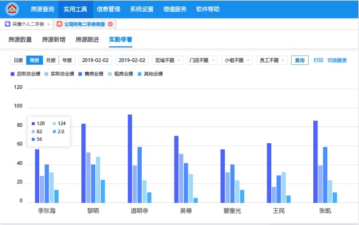The image size is (359, 225).
Task: Toggle 售房业绩 legend series
Action: pyautogui.click(x=91, y=74)
